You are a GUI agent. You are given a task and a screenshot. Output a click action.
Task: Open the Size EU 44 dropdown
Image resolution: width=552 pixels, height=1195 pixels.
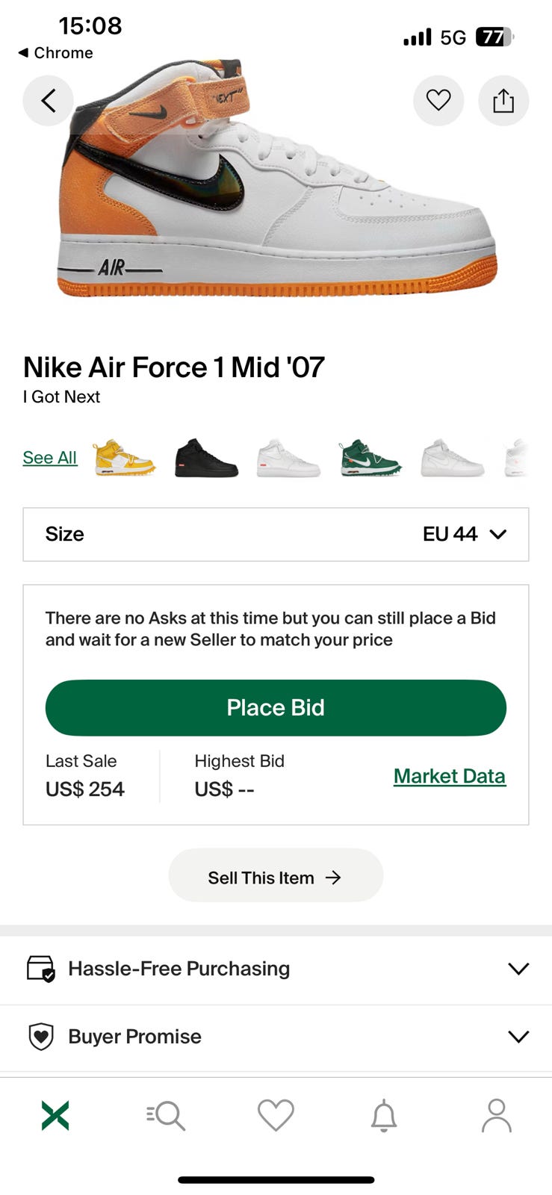click(x=276, y=534)
